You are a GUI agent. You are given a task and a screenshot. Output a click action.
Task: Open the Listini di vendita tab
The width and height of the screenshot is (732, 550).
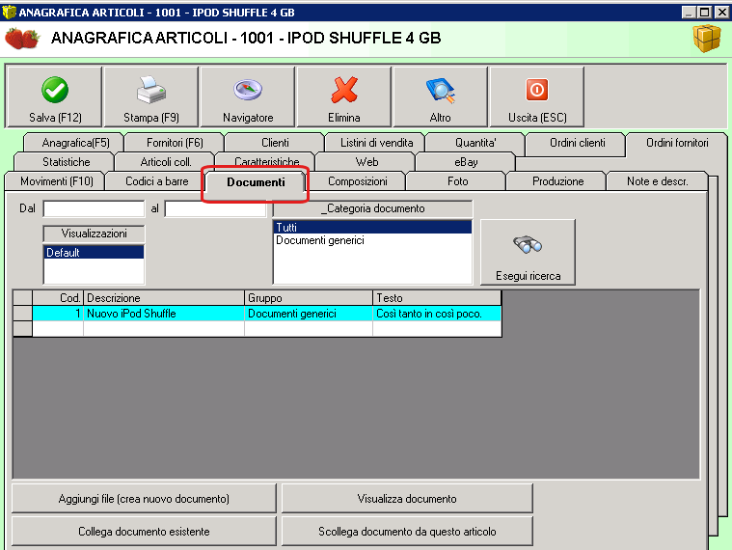click(x=375, y=143)
